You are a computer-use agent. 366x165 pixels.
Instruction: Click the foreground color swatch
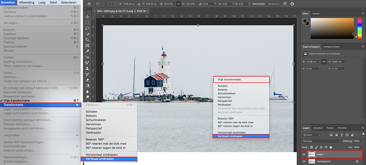(305, 21)
